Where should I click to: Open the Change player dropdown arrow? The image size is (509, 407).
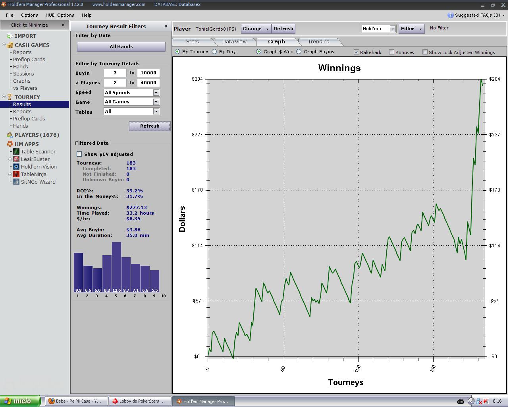pyautogui.click(x=267, y=29)
